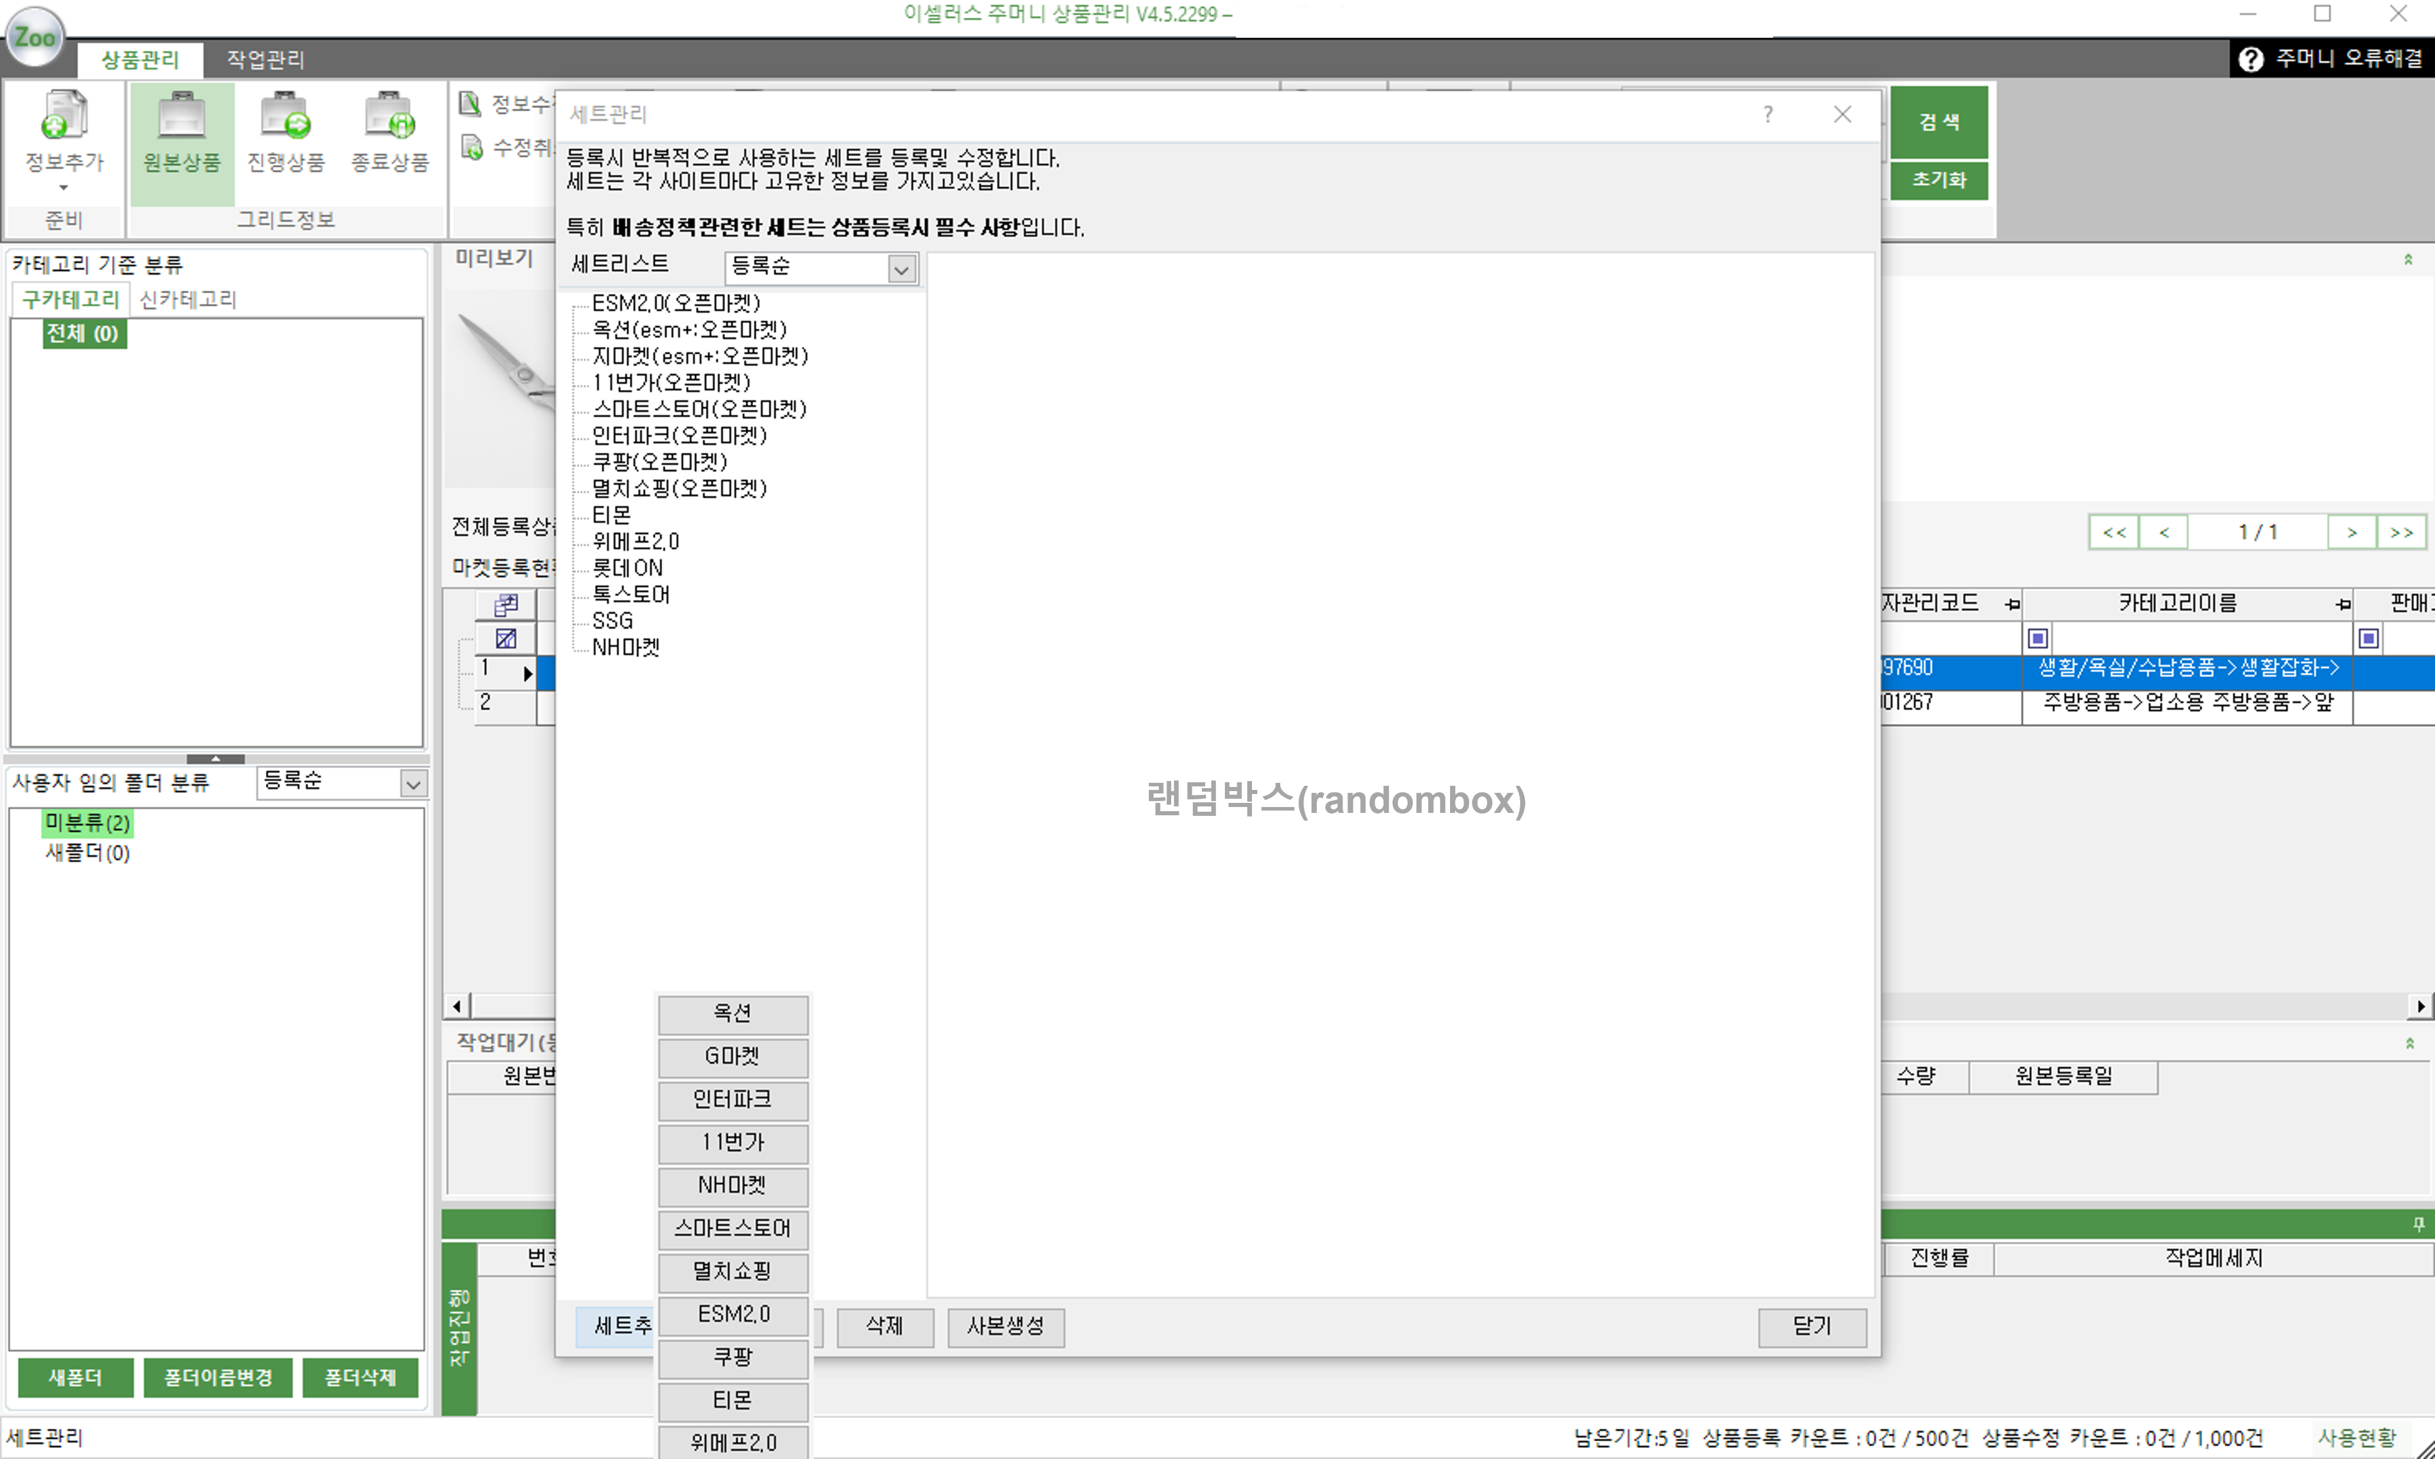The width and height of the screenshot is (2435, 1459).
Task: Open the 등록순 dropdown in the folder panel
Action: click(413, 783)
